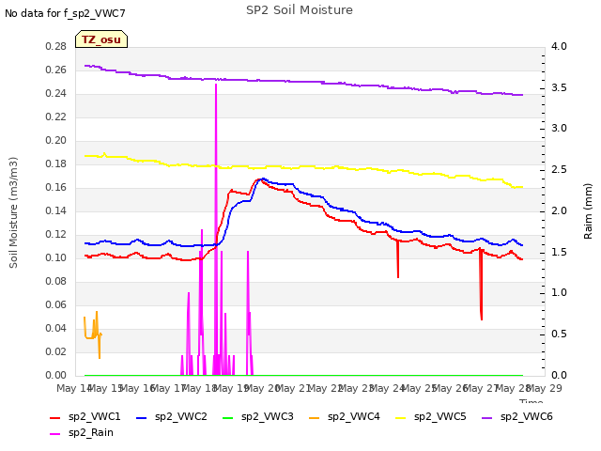This screenshot has height=451, width=601.
Task: Click the sp2_VWC1 legend label
Action: [94, 416]
